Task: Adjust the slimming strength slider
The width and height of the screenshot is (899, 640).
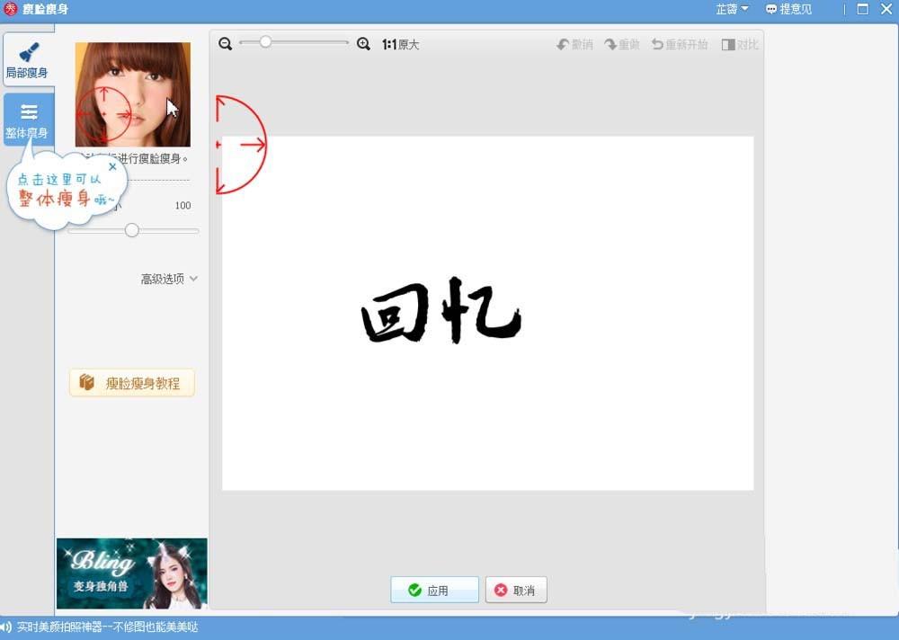Action: tap(131, 230)
